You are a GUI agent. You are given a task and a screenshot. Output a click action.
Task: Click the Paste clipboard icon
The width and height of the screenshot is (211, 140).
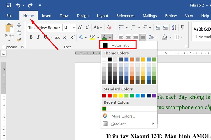click(10, 28)
